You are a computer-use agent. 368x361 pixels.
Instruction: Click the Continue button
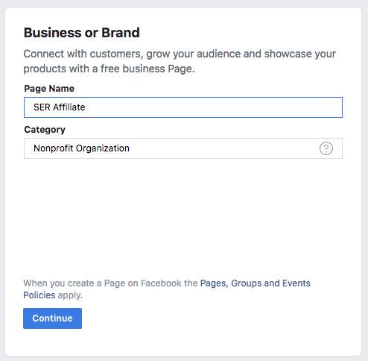52,318
